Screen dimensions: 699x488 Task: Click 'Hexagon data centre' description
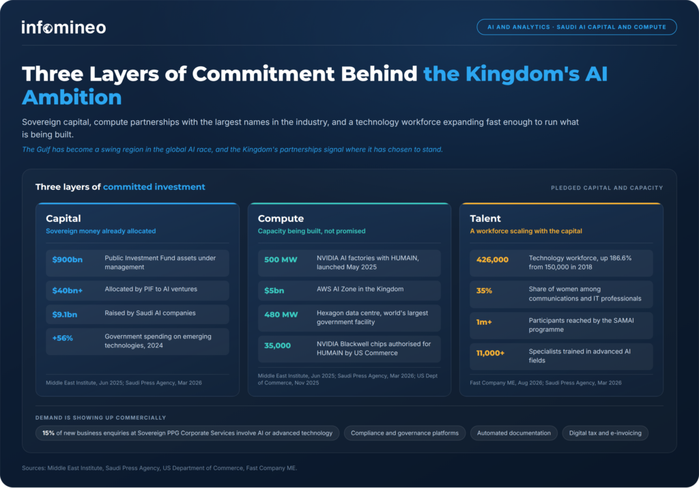point(372,317)
